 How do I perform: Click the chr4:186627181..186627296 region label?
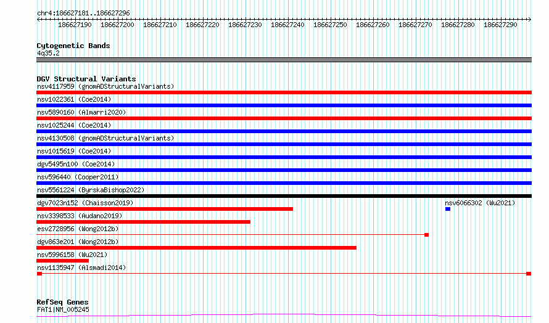pyautogui.click(x=83, y=14)
